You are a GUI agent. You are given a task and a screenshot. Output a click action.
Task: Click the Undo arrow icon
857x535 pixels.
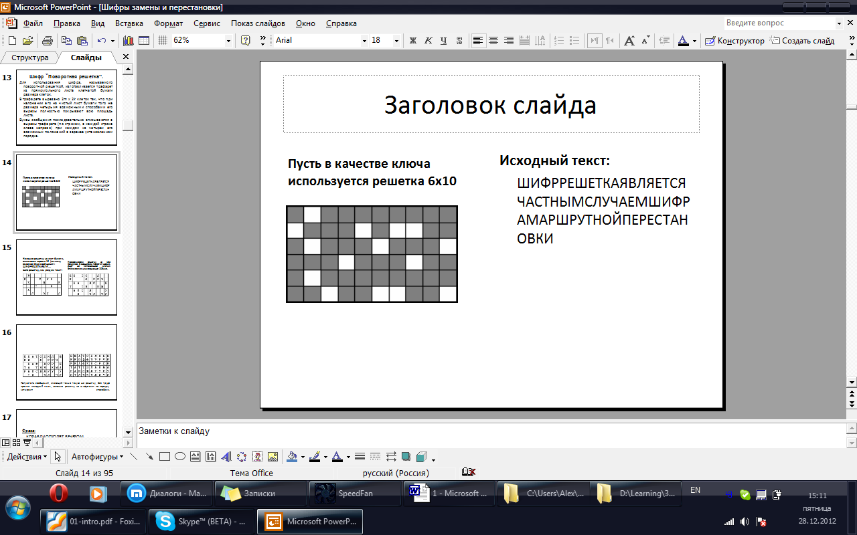[102, 40]
